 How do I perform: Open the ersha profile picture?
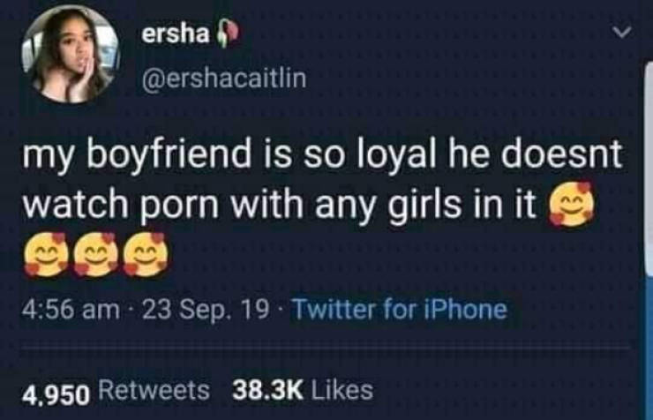pyautogui.click(x=71, y=55)
